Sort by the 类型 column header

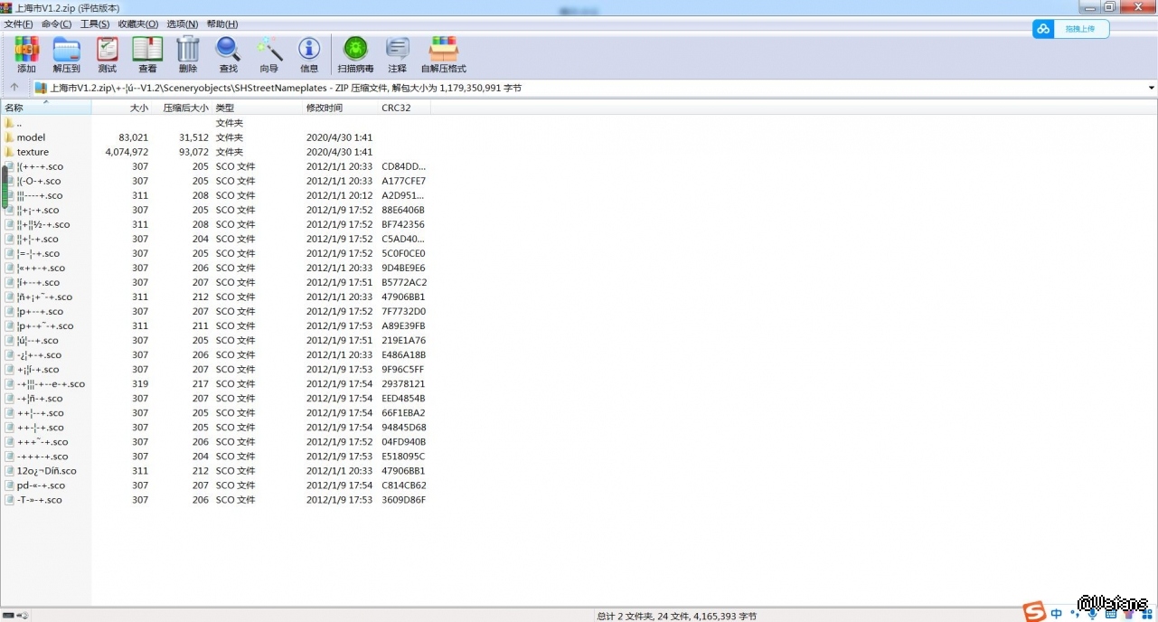click(x=258, y=108)
